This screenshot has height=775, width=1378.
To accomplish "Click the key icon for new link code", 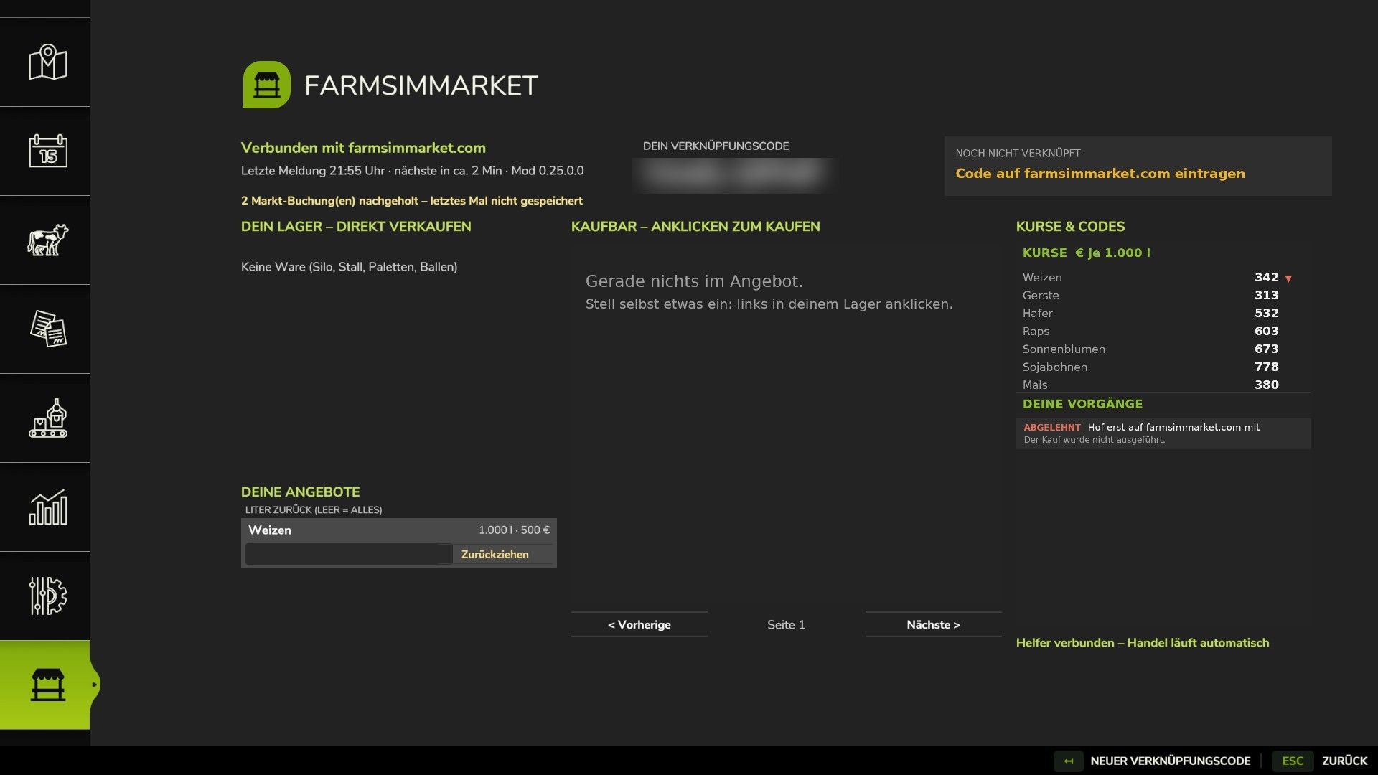I will tap(1069, 761).
